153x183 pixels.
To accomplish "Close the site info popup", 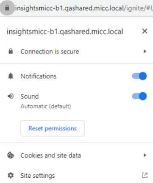I will 144,31.
